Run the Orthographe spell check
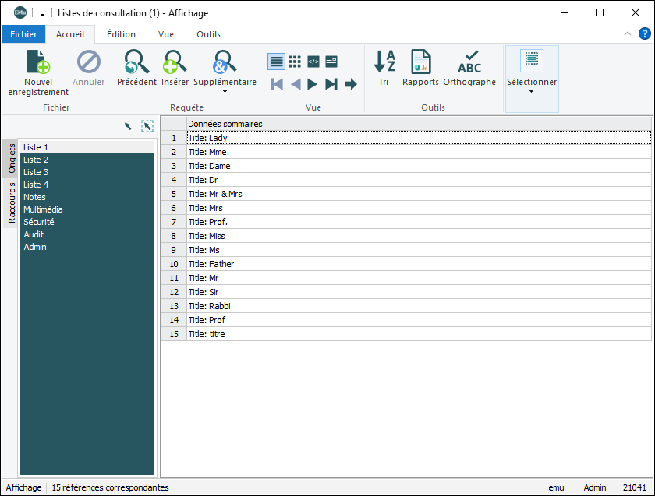 click(469, 62)
